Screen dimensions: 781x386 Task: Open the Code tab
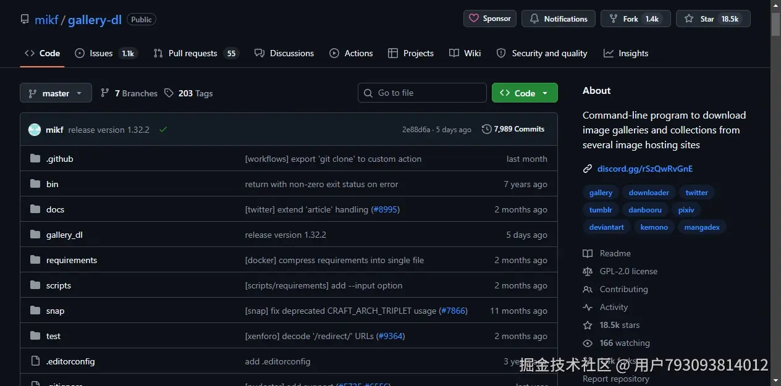[x=43, y=53]
